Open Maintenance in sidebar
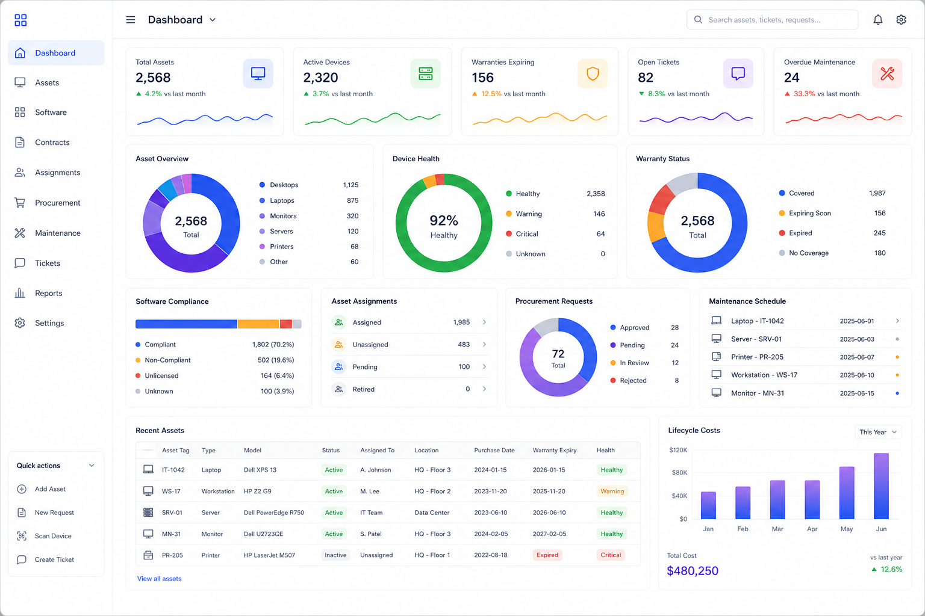 (56, 233)
